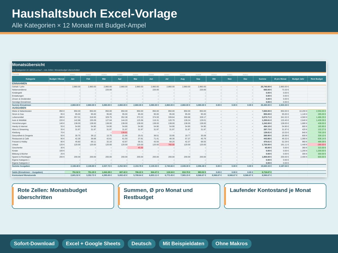Click the Ø pro Monat column header
This screenshot has height=253, width=338.
coord(280,79)
